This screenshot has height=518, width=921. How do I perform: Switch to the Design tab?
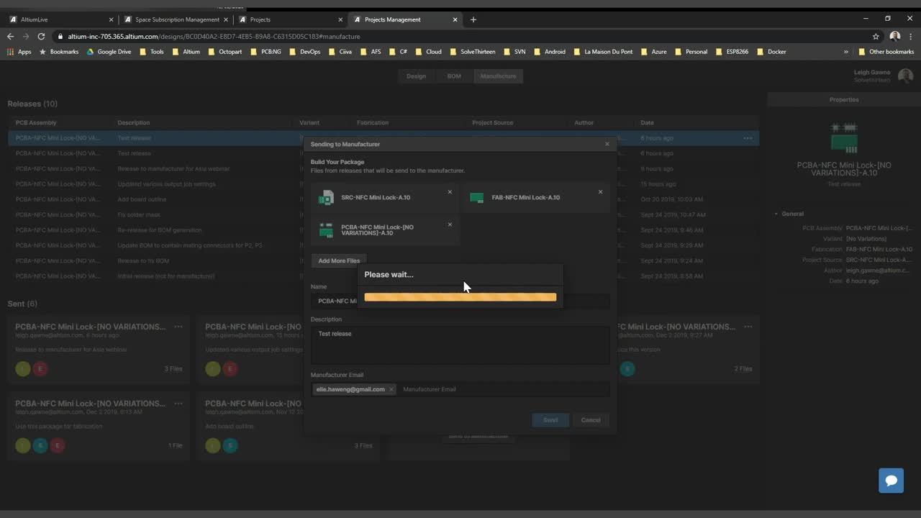[x=416, y=76]
